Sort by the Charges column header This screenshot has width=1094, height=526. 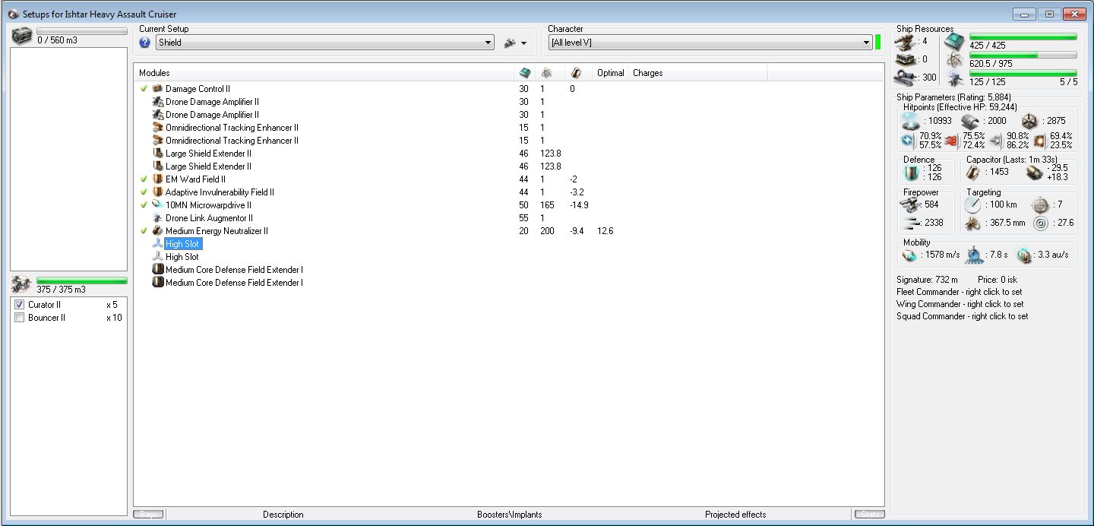point(698,73)
